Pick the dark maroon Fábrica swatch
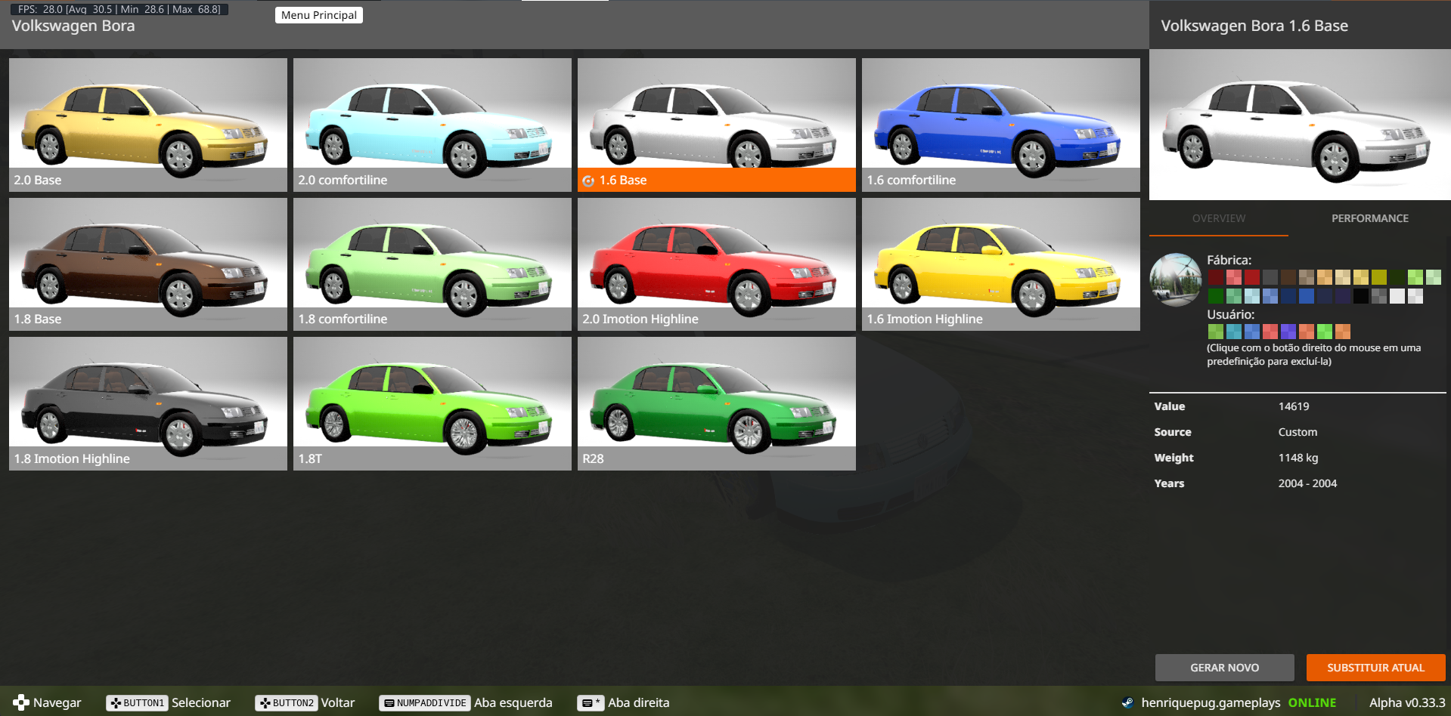 point(1216,277)
